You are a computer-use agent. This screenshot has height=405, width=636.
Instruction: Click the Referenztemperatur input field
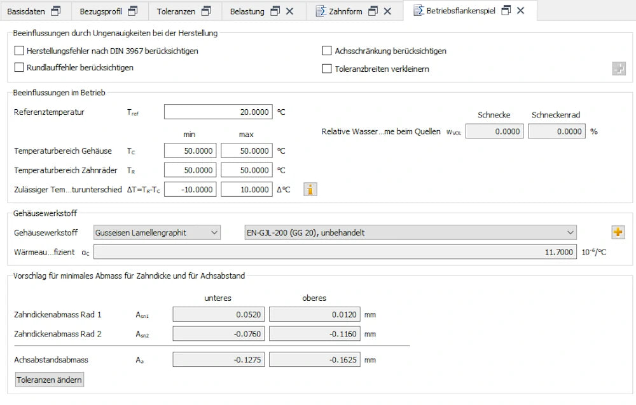tap(218, 112)
